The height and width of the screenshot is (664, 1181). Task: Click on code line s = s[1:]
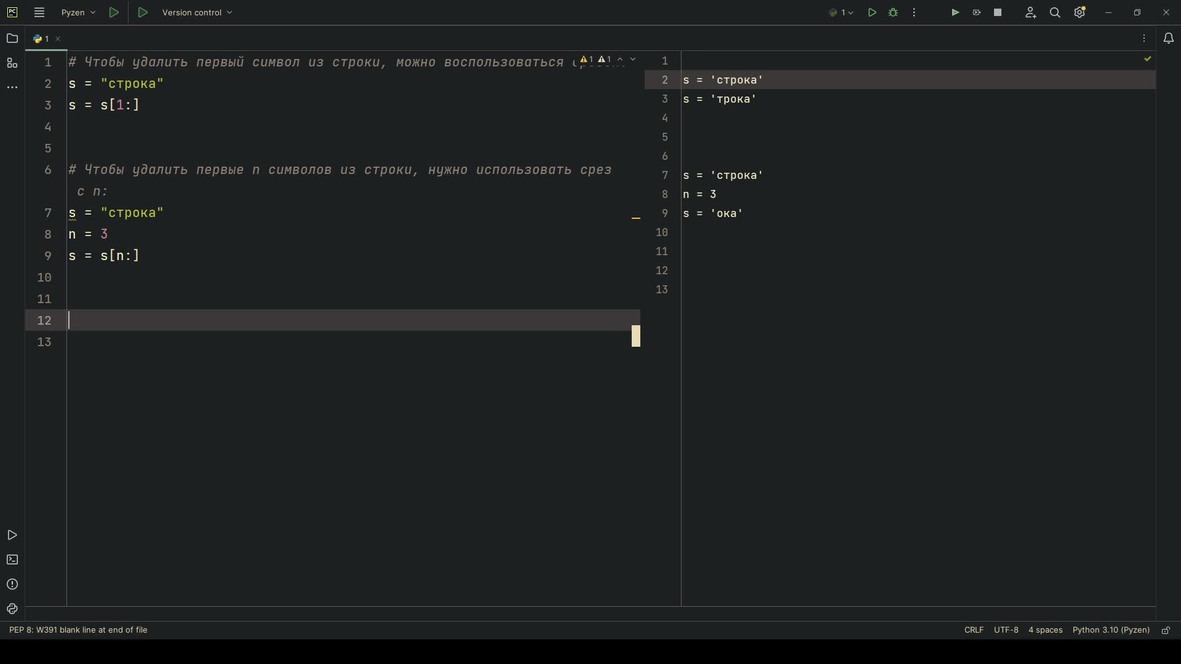click(x=104, y=105)
